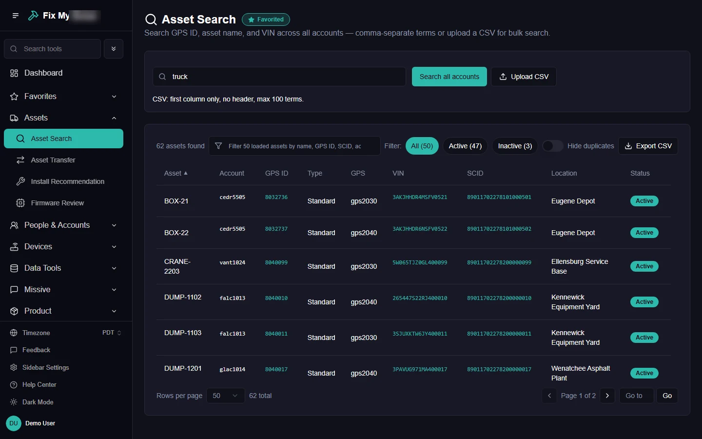Select the All (50) filter pill

(422, 146)
